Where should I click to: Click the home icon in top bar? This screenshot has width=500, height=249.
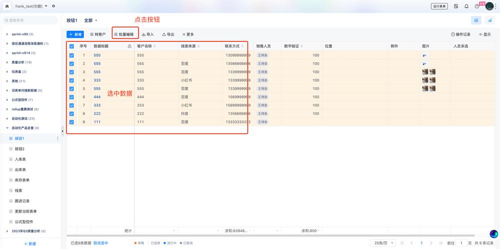point(7,6)
